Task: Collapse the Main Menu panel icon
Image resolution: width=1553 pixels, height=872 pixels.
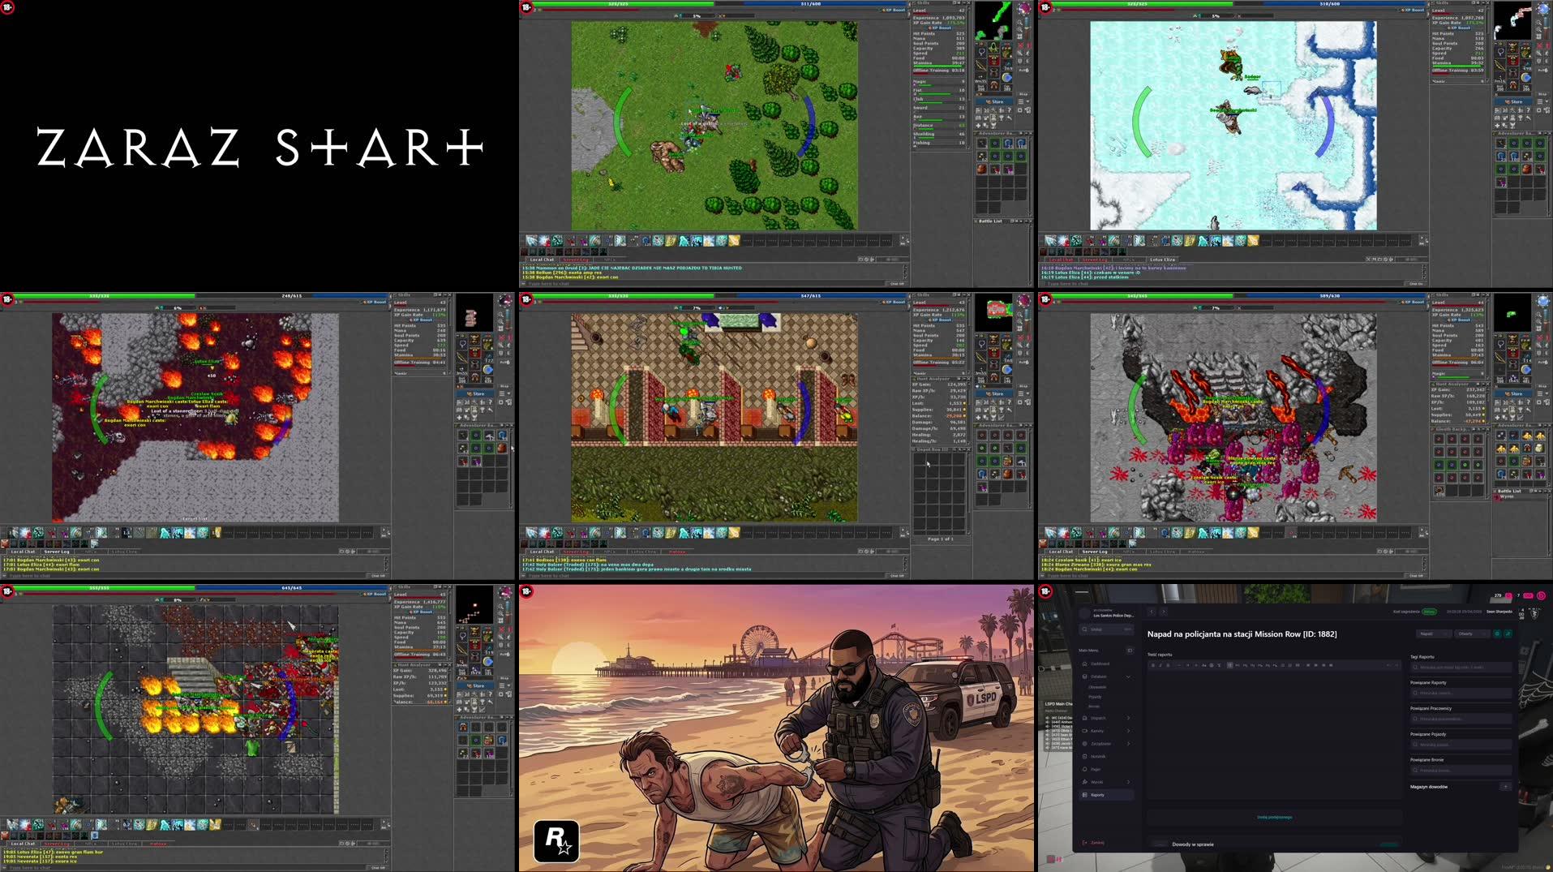Action: coord(1130,651)
